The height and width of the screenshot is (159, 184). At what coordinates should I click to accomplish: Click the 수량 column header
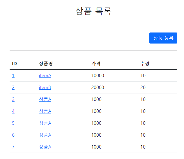[145, 64]
